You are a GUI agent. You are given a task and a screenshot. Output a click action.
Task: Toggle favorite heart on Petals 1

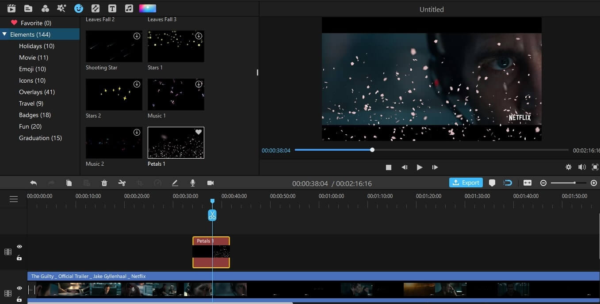tap(199, 132)
